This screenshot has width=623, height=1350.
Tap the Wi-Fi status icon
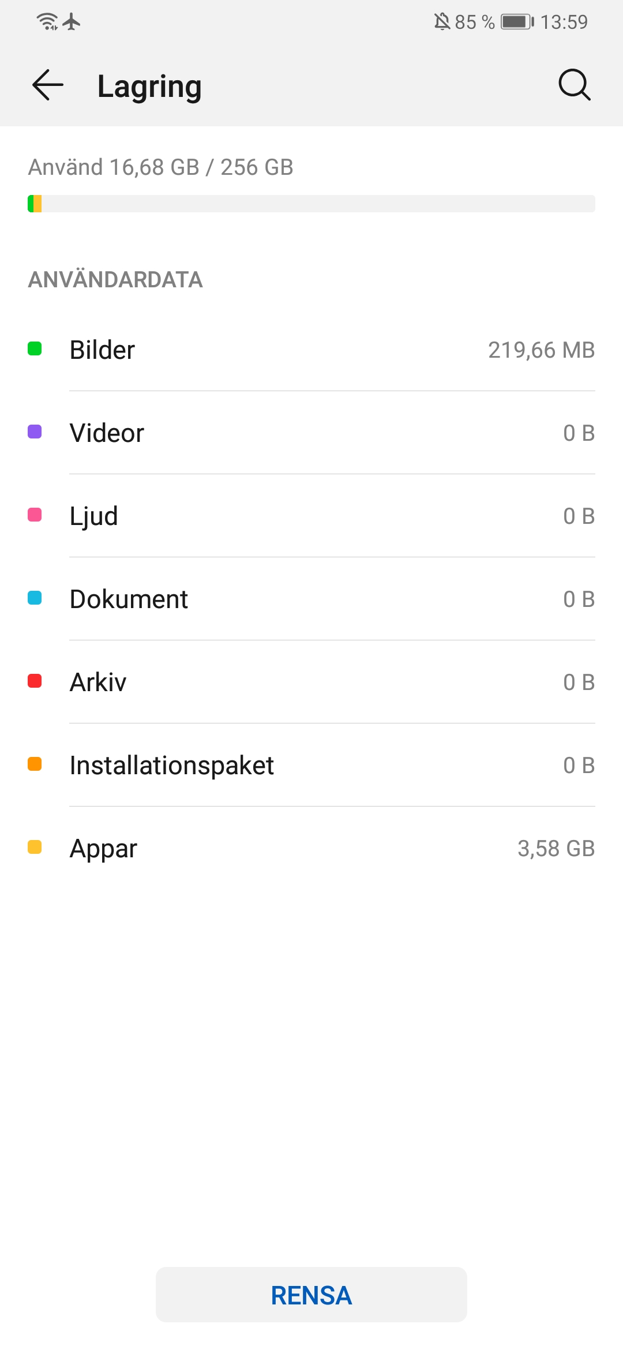(x=47, y=22)
